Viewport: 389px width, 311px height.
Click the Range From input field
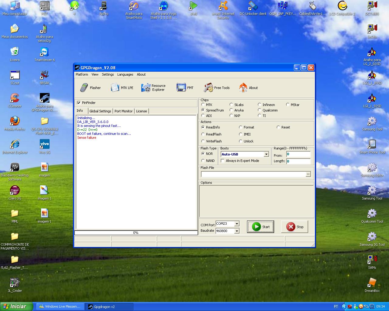click(298, 154)
